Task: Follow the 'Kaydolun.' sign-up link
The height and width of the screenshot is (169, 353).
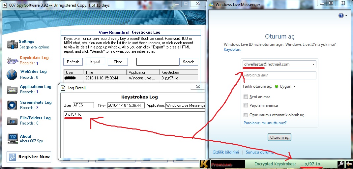Action: coord(232,49)
